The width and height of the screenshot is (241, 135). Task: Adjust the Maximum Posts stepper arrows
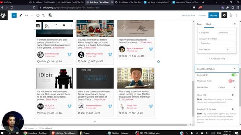(234, 81)
